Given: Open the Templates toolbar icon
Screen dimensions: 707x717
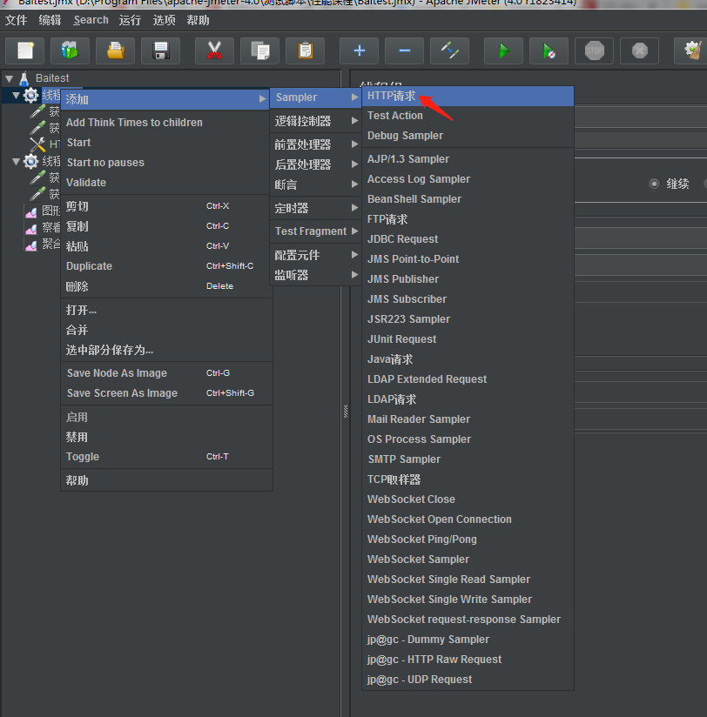Looking at the screenshot, I should [70, 50].
